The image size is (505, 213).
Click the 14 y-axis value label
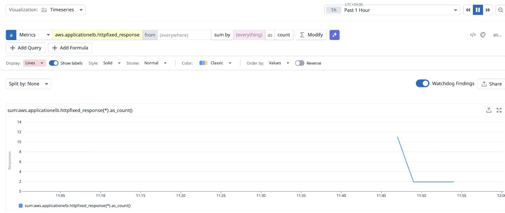point(19,122)
